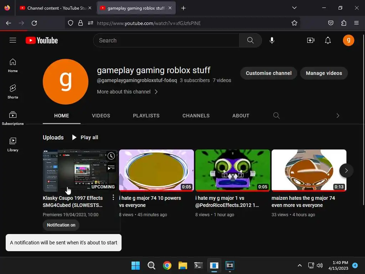Open site permissions icon in the address bar
Screen dimensions: 365x274
click(x=91, y=23)
